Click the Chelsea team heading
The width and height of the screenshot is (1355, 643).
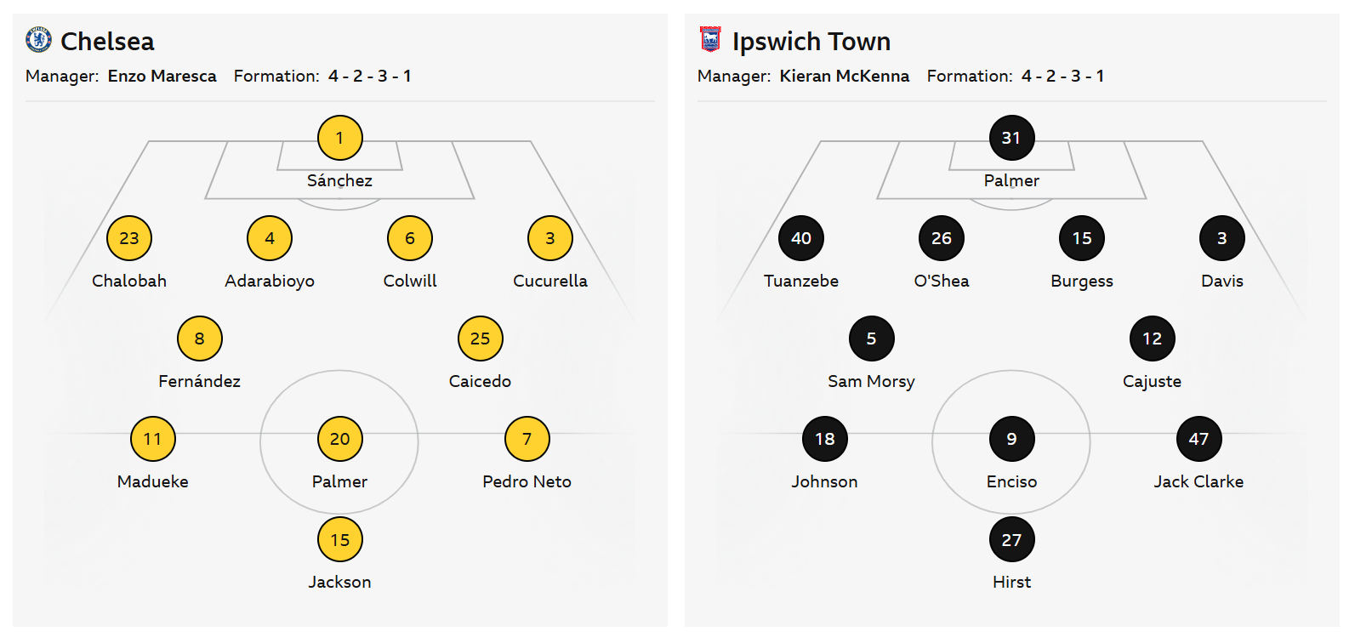point(107,41)
